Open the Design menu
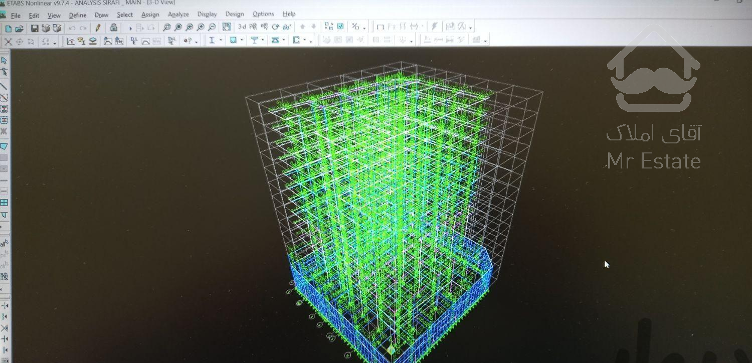 (x=235, y=14)
